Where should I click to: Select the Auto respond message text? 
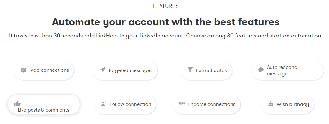point(282,70)
